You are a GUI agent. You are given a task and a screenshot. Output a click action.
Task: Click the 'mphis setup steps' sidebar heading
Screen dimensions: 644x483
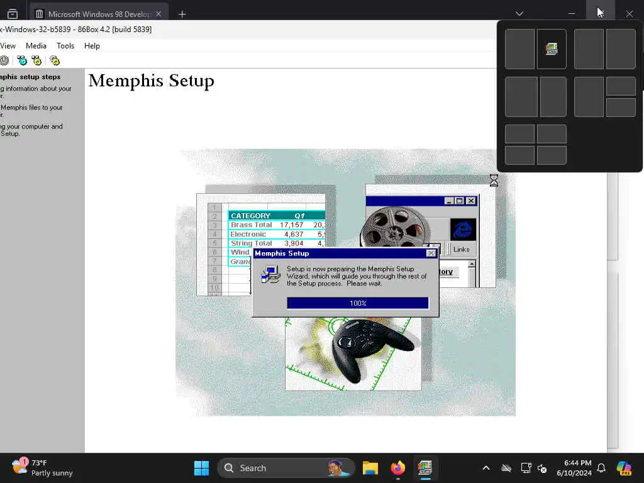(x=30, y=77)
